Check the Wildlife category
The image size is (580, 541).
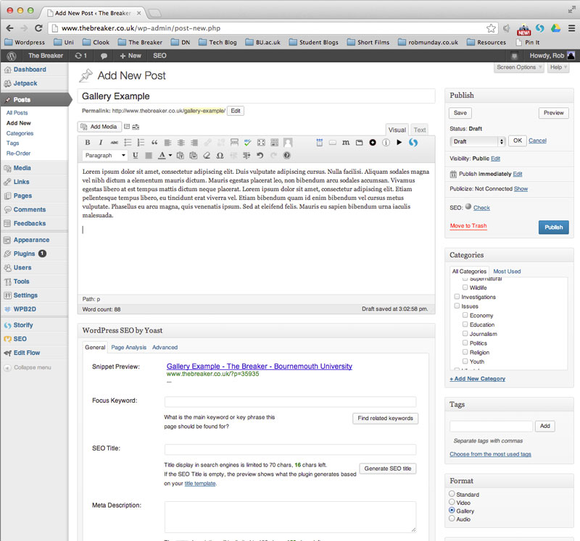click(465, 287)
